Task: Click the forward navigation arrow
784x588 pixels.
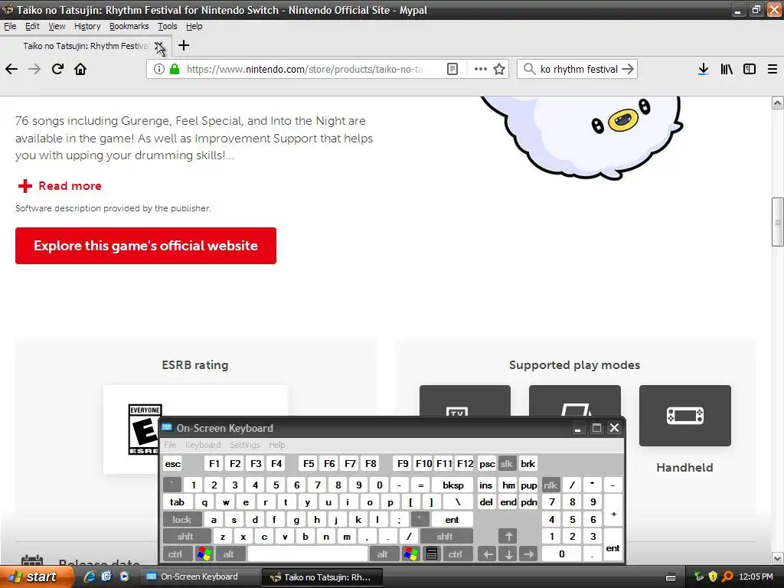Action: 34,69
